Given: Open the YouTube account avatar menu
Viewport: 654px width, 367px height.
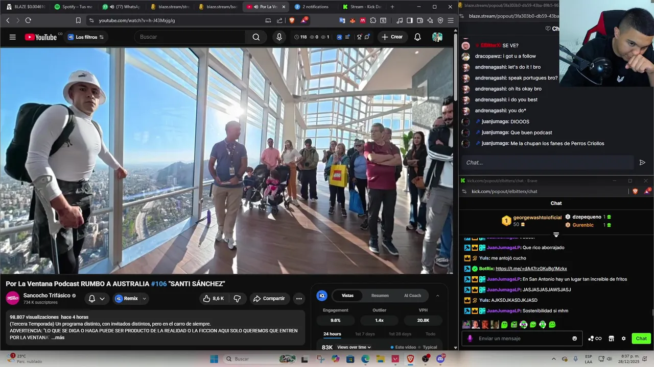Looking at the screenshot, I should 437,37.
